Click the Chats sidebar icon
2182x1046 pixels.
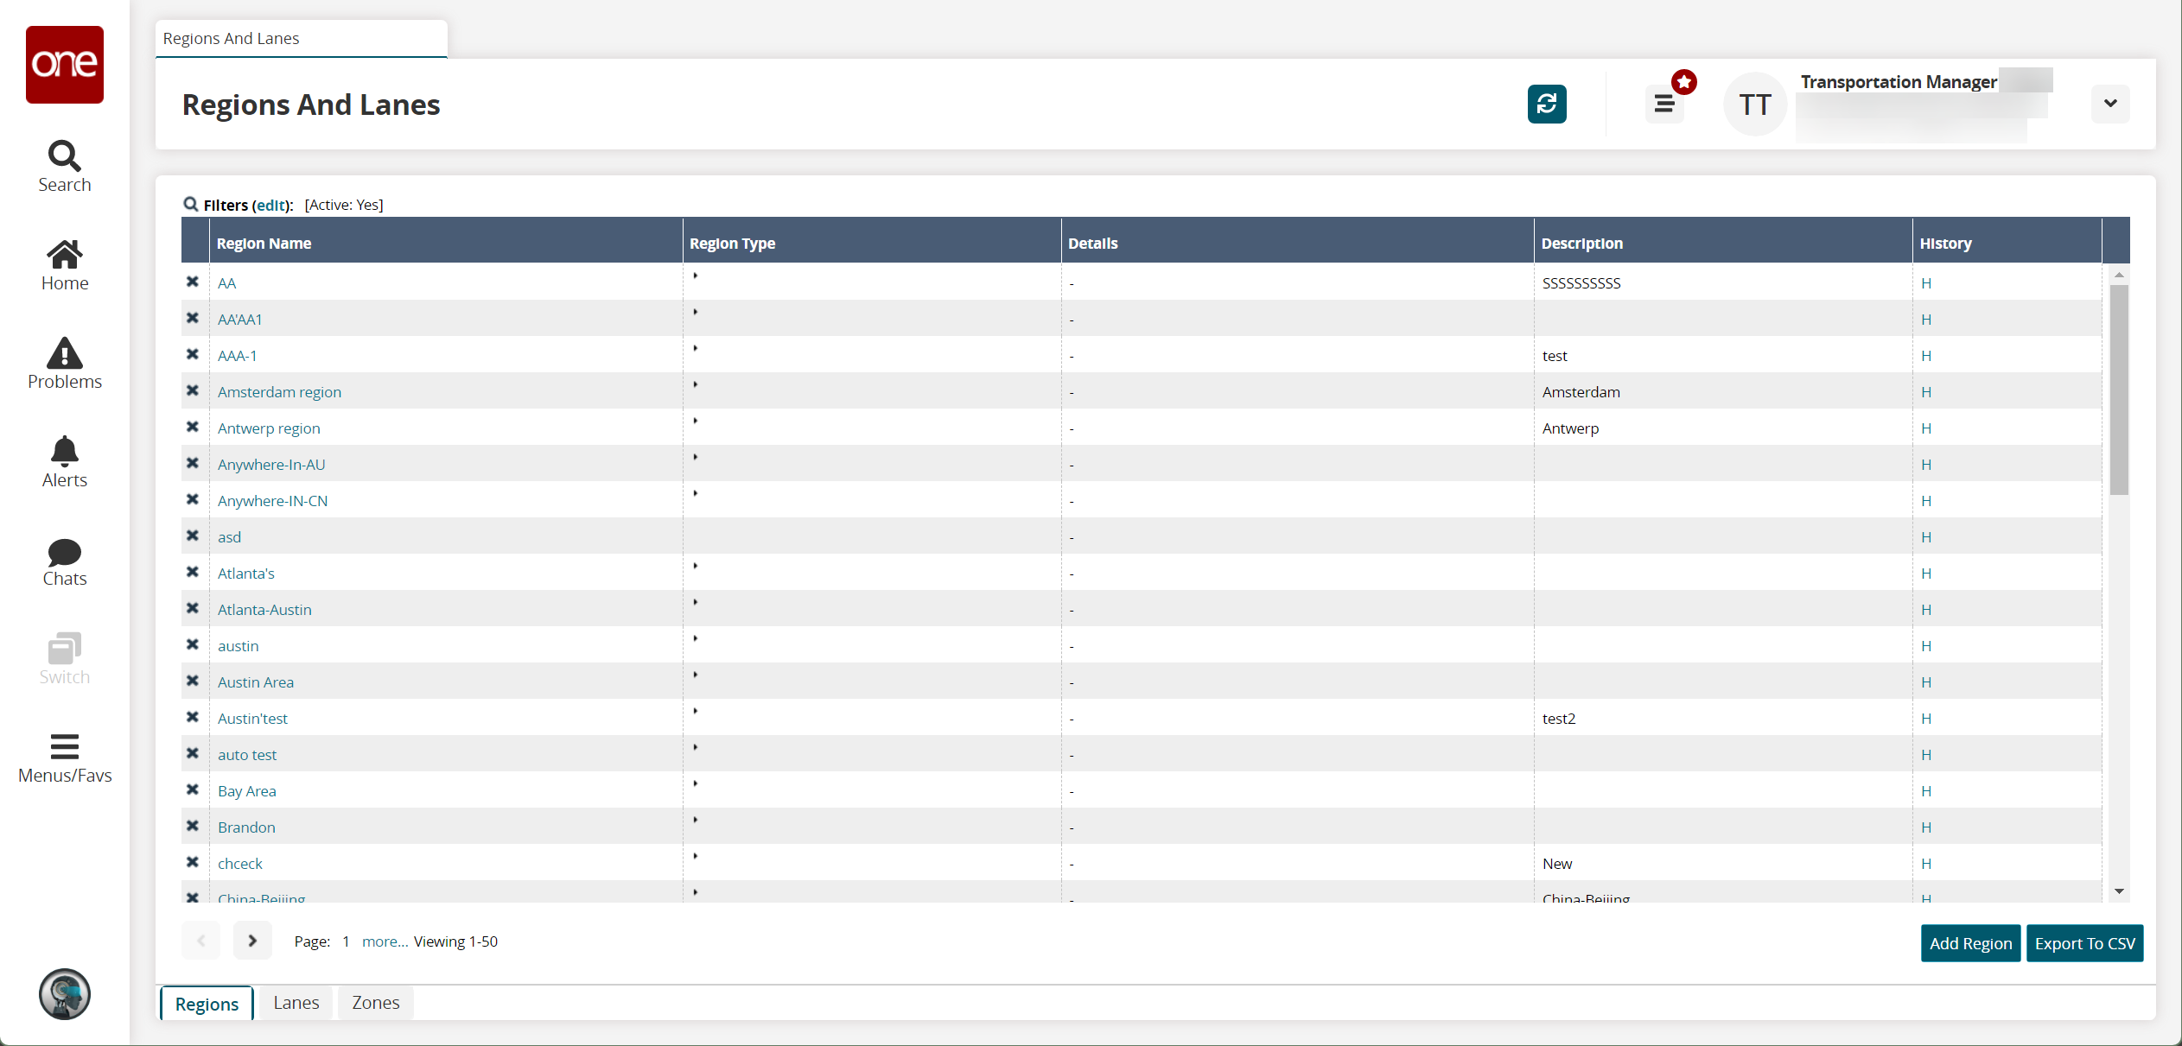(62, 563)
